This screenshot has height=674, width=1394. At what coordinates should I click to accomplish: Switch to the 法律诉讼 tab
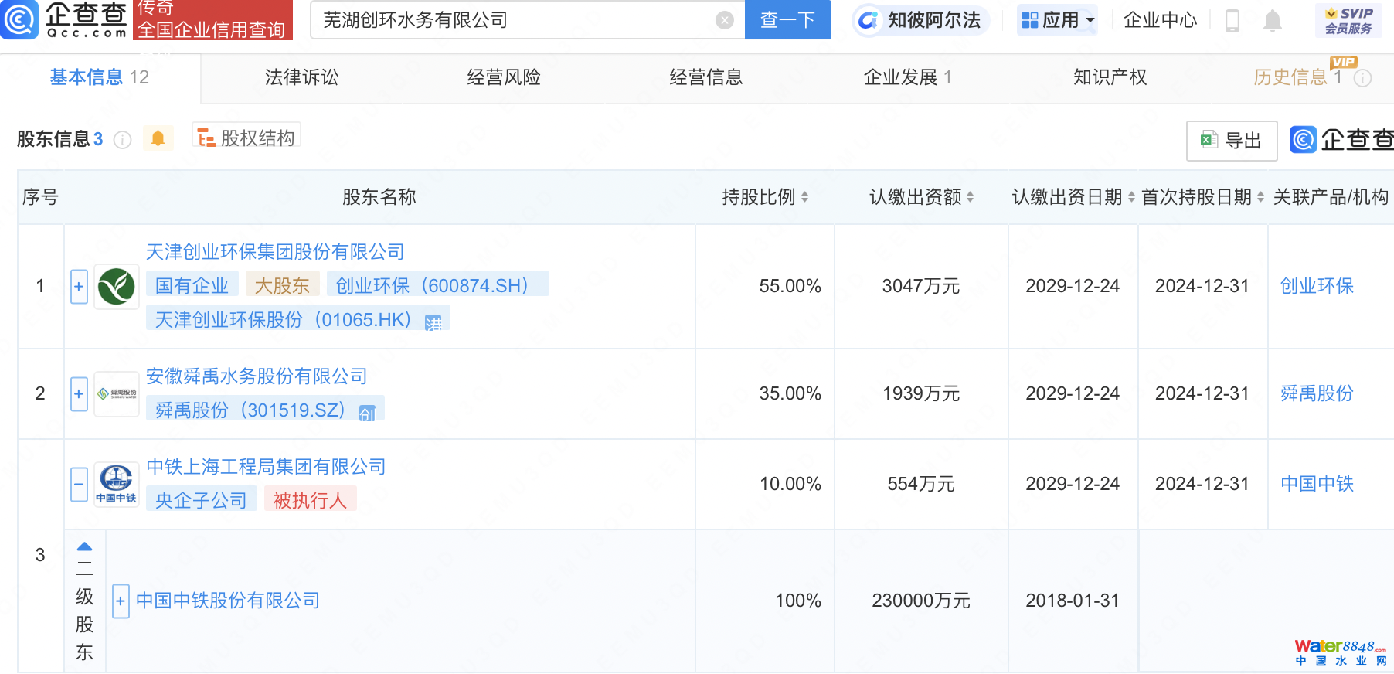301,77
